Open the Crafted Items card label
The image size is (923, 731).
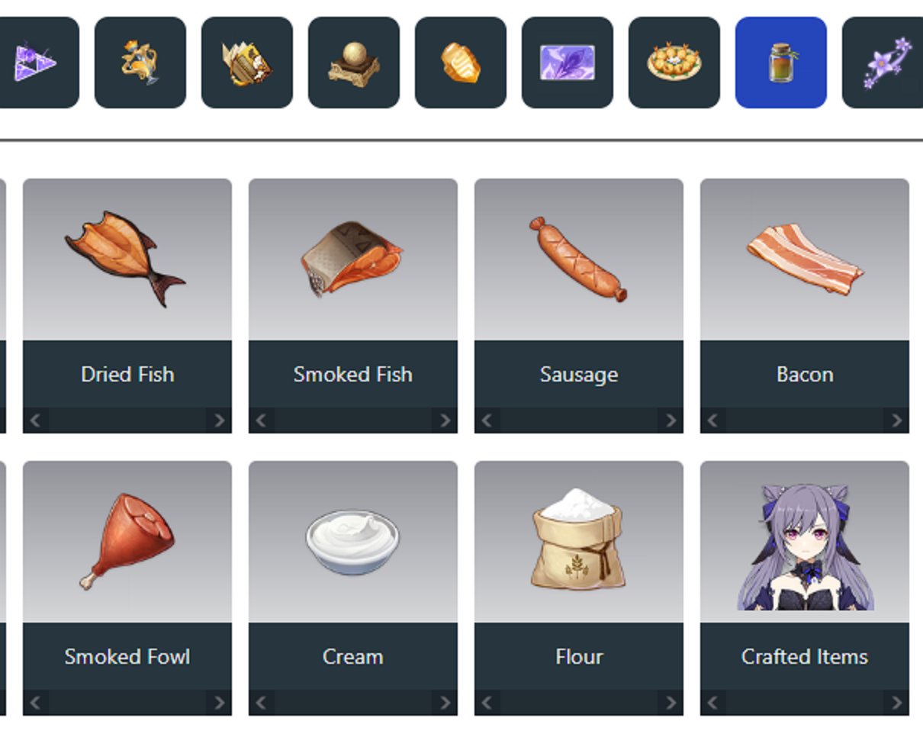(x=805, y=657)
